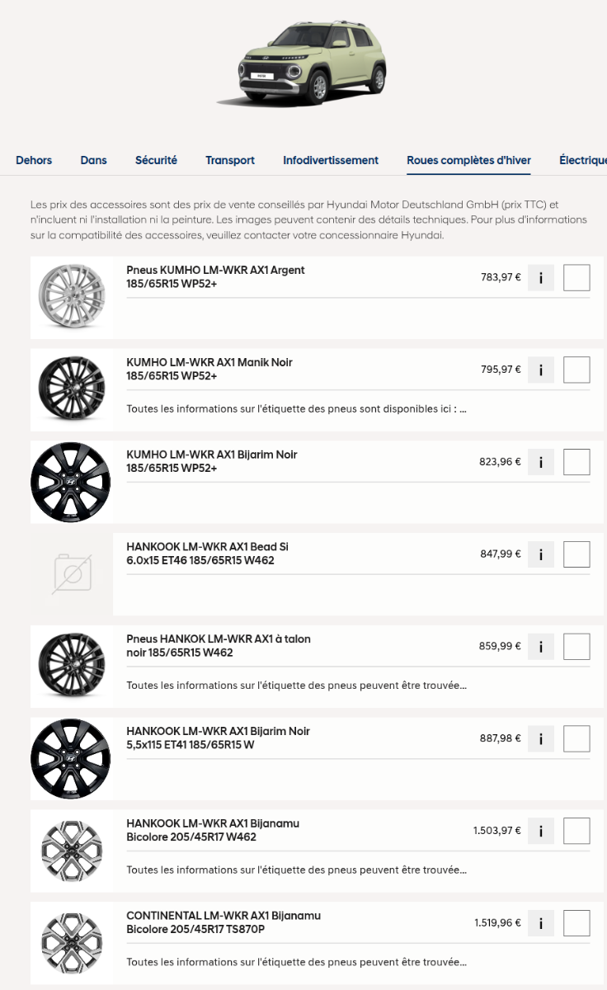The width and height of the screenshot is (607, 990).
Task: Switch to the Dehors tab
Action: click(x=34, y=160)
